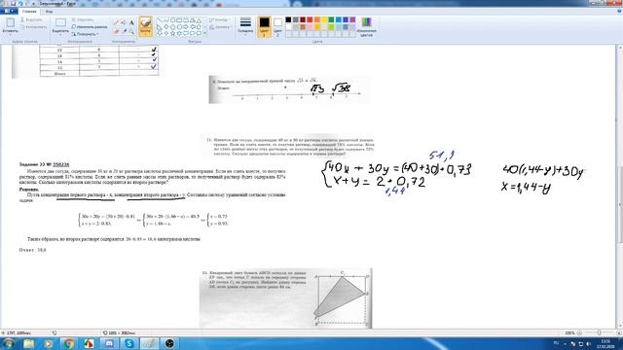This screenshot has height=350, width=623.
Task: Choose the red palette swatch
Action: tap(310, 19)
